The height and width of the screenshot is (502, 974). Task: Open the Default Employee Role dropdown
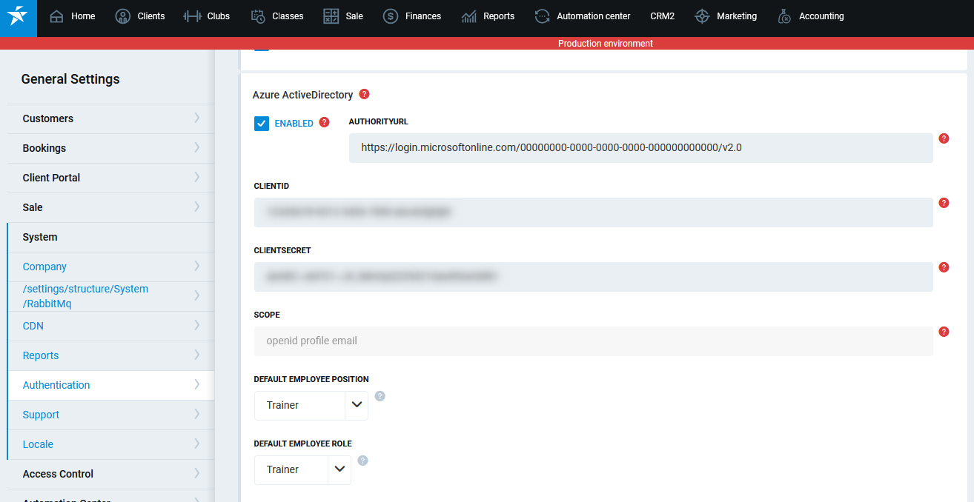(339, 469)
